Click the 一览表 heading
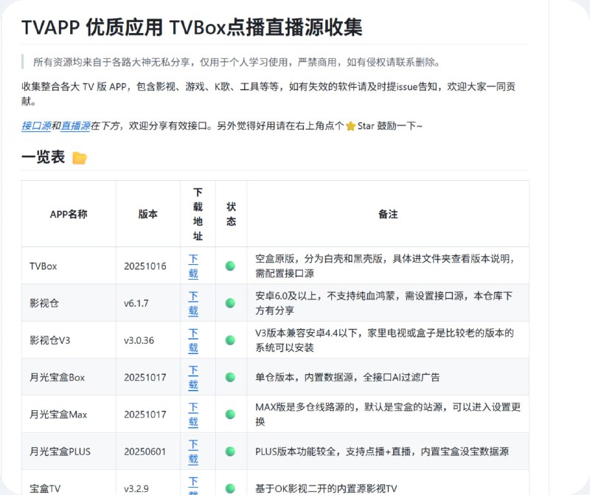The image size is (590, 495). point(44,157)
